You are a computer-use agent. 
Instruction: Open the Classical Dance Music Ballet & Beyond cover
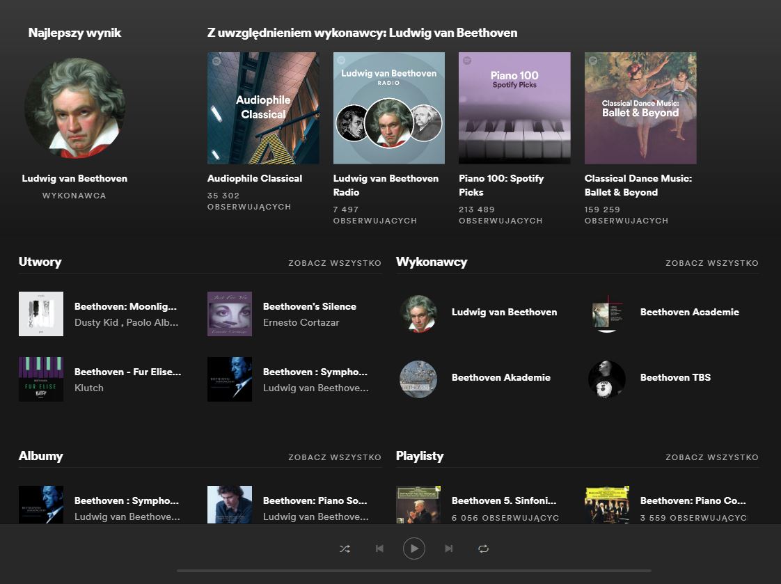click(x=640, y=108)
